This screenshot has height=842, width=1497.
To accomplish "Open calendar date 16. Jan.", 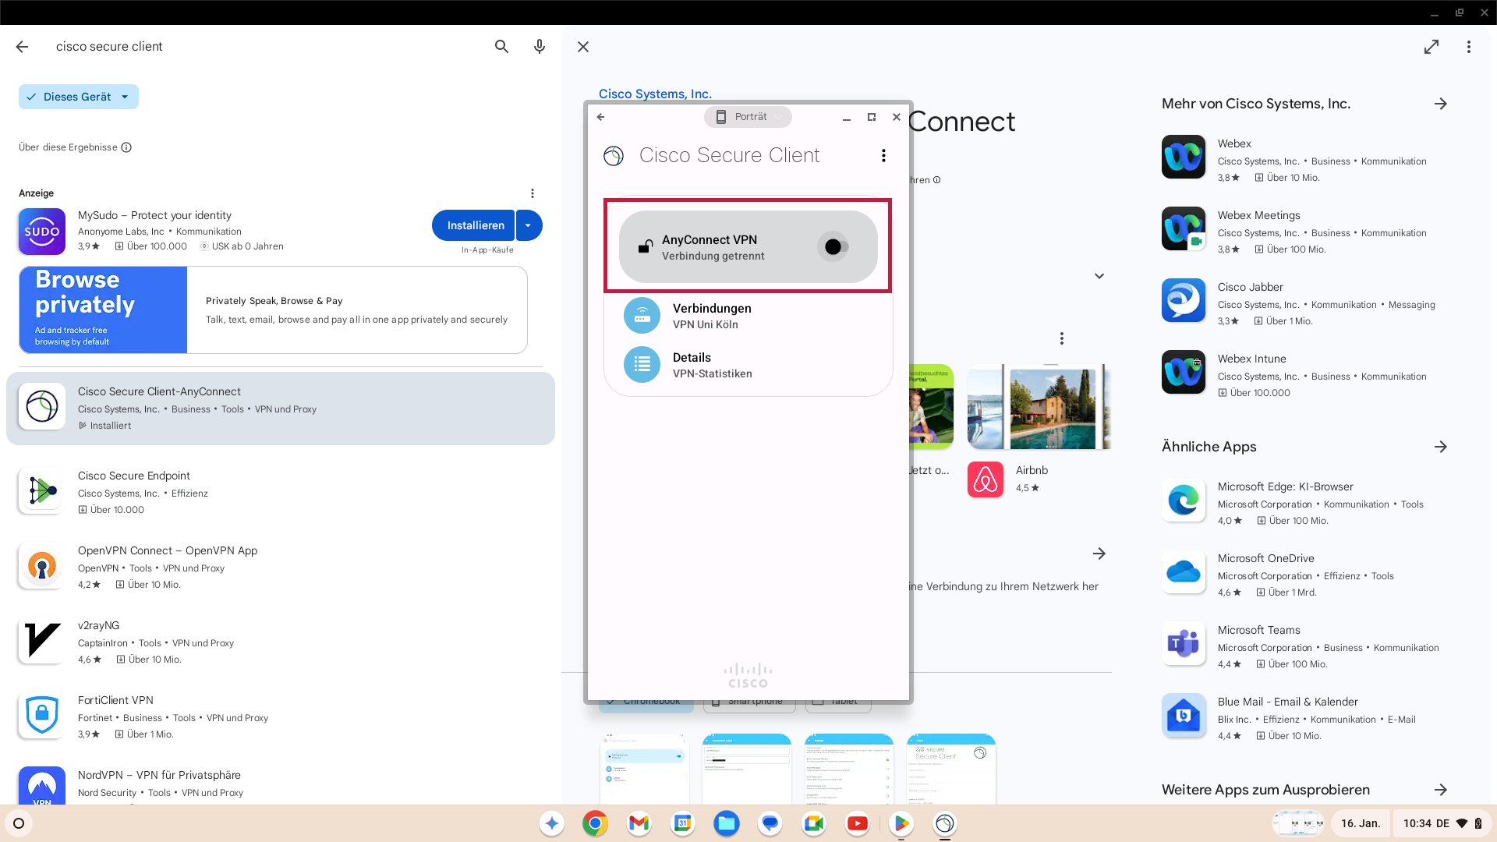I will pos(1361,823).
